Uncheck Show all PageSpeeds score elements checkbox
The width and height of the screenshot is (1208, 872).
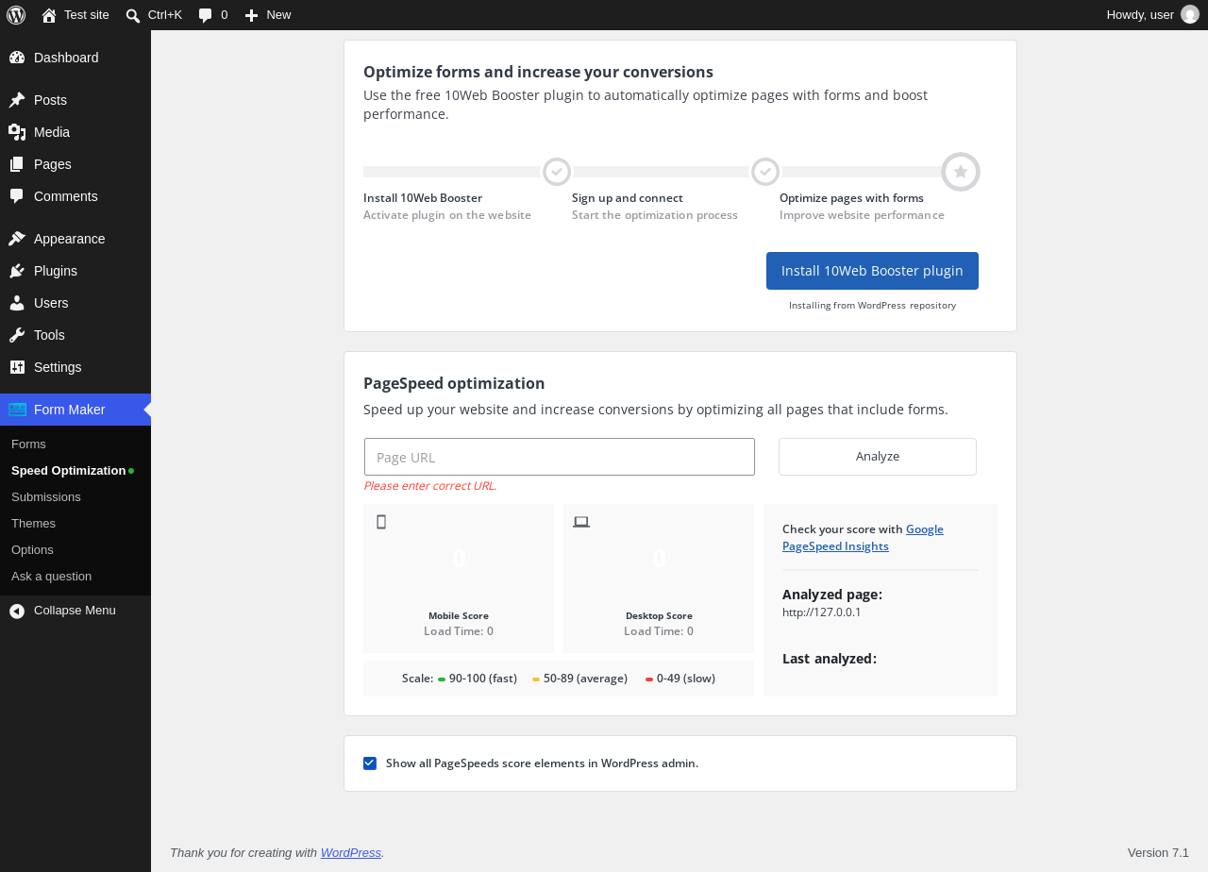click(x=370, y=763)
